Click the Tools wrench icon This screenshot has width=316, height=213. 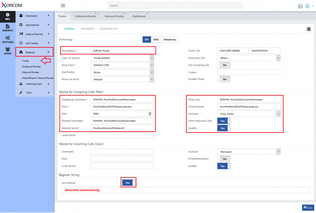[x=21, y=92]
